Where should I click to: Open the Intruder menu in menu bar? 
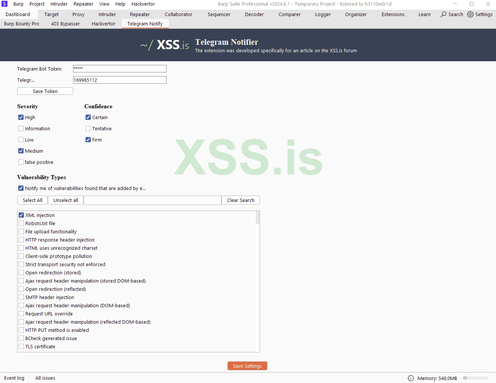59,4
